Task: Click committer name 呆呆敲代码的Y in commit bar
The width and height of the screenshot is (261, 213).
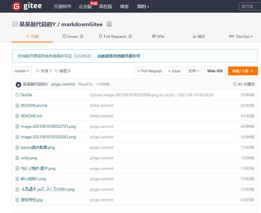Action: [36, 84]
